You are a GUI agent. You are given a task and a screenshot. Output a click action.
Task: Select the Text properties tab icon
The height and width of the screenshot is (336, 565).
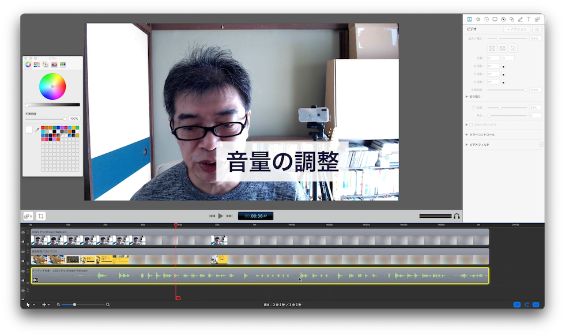click(x=528, y=20)
